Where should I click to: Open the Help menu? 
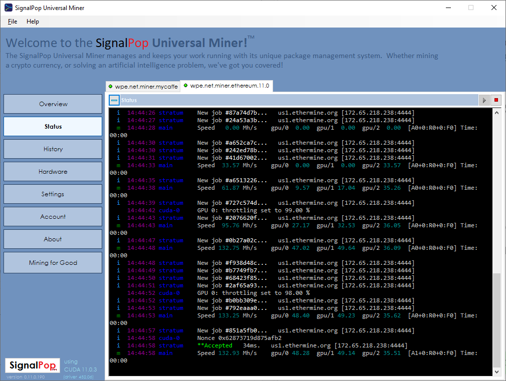[x=33, y=22]
